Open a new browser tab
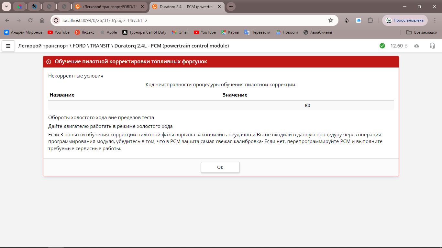442x248 pixels. pyautogui.click(x=231, y=6)
